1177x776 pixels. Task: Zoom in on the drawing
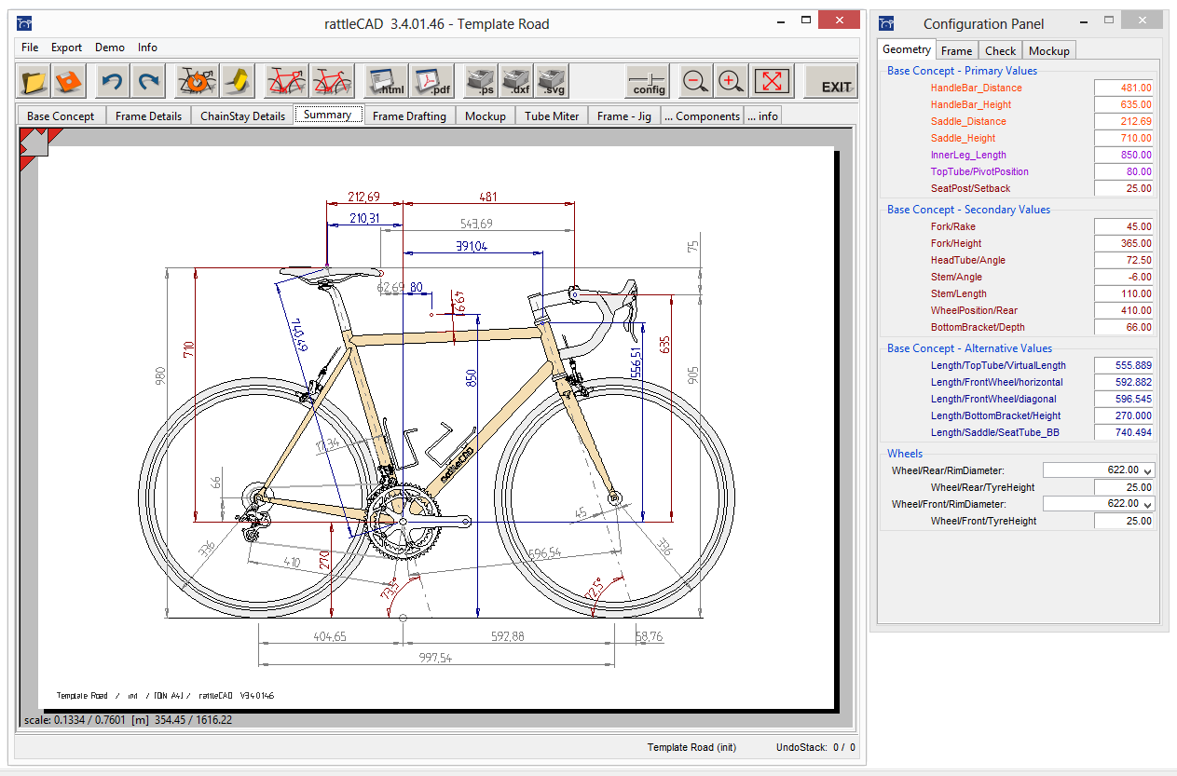pos(732,81)
